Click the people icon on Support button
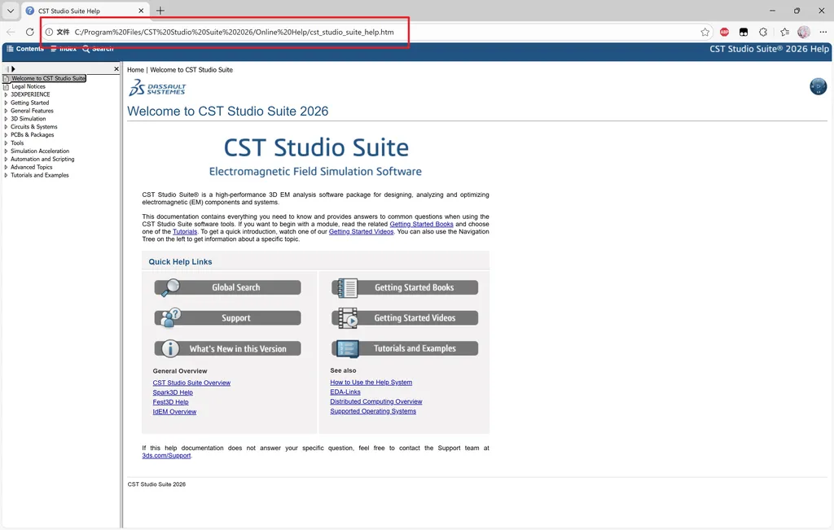 [171, 318]
